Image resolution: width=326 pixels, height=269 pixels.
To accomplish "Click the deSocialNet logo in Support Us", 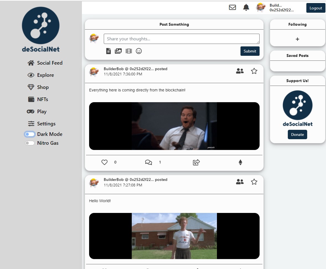I will [297, 108].
